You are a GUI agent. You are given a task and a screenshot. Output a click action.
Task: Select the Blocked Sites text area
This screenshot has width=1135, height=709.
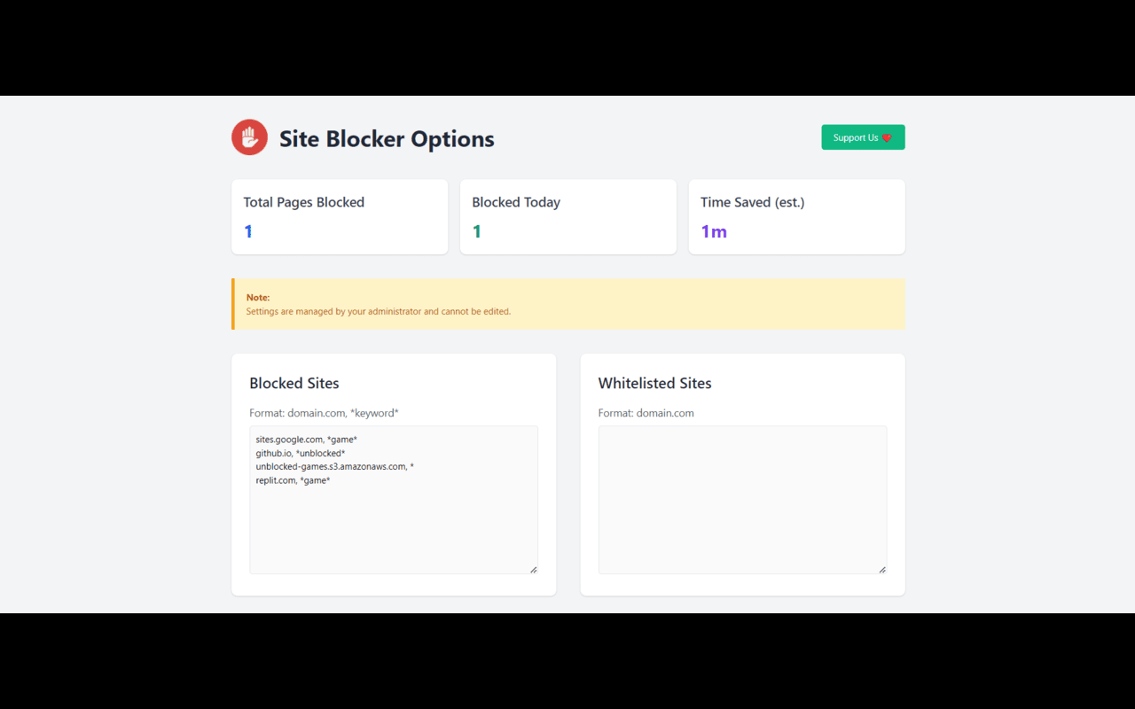393,499
